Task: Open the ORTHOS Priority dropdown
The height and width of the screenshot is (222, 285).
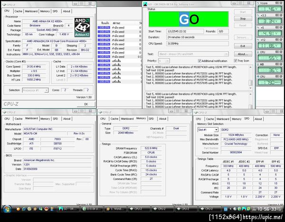Action: click(x=164, y=61)
